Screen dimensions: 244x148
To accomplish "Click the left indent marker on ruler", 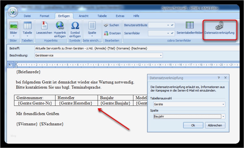I will tap(16, 65).
